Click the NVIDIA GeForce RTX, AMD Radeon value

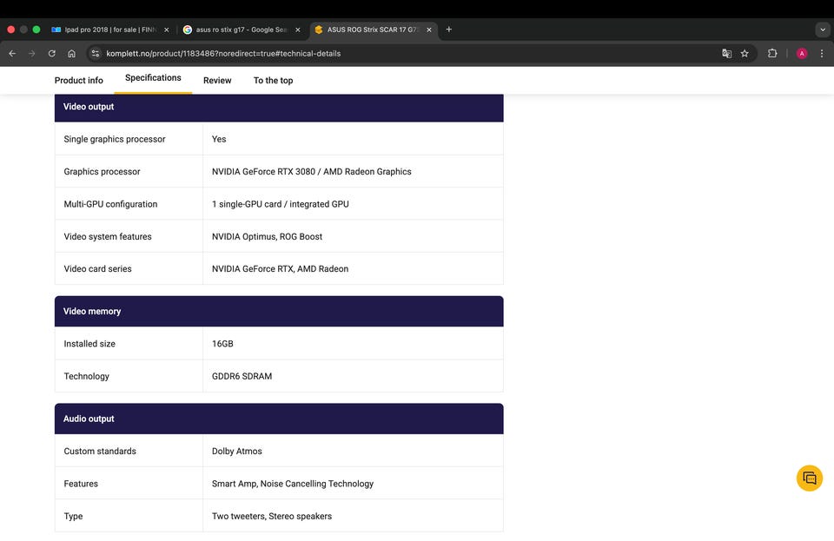coord(280,269)
